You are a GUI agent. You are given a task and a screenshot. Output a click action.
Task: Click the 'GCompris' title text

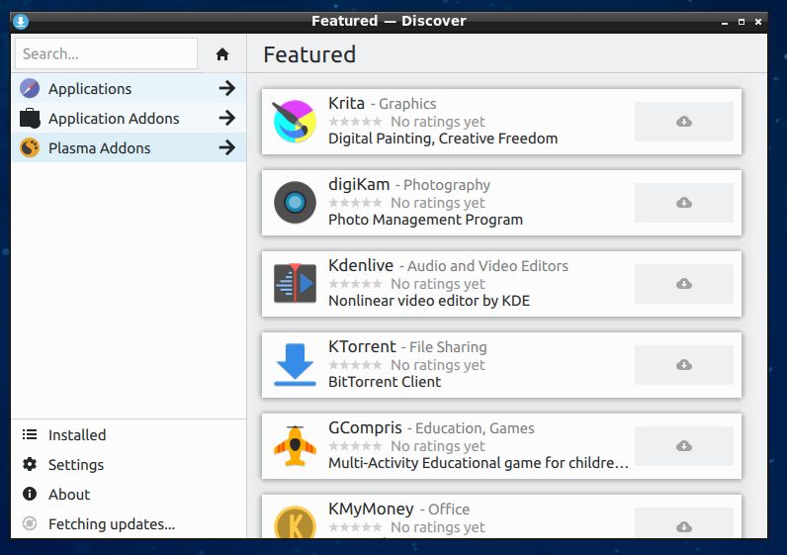(x=366, y=428)
